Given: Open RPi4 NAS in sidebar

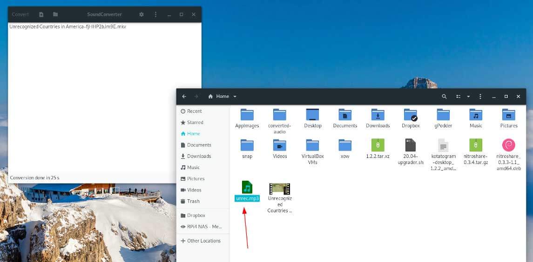Looking at the screenshot, I should [x=203, y=226].
